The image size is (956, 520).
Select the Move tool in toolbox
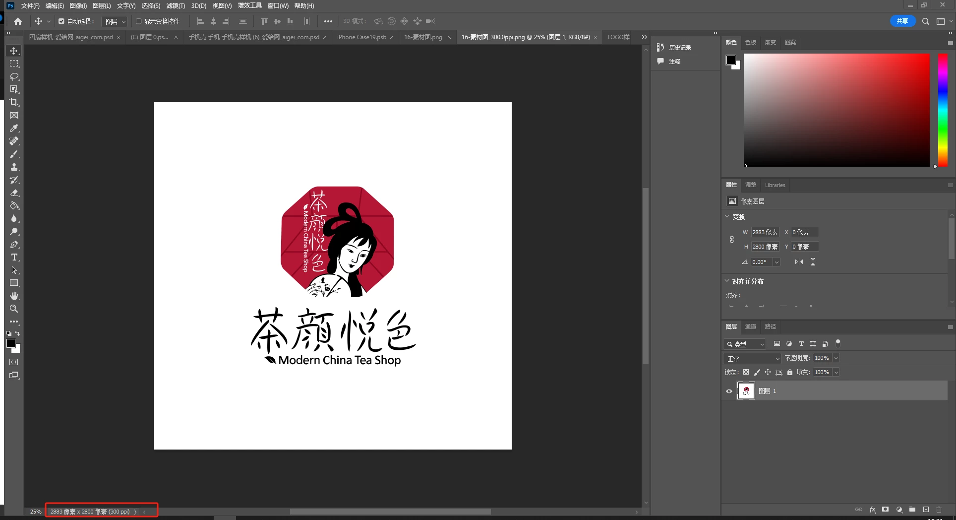point(14,51)
